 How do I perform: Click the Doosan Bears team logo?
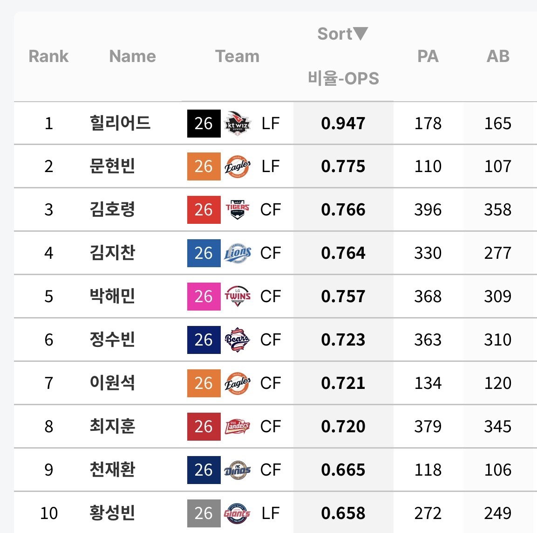coord(238,340)
